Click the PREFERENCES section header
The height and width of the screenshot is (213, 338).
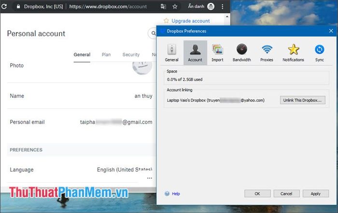coord(26,150)
